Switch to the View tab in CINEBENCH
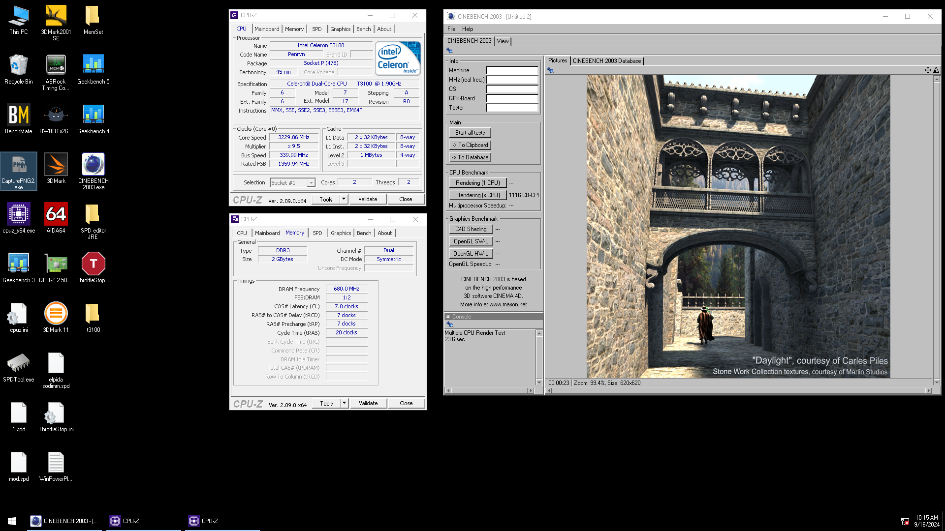This screenshot has width=945, height=531. click(x=503, y=41)
